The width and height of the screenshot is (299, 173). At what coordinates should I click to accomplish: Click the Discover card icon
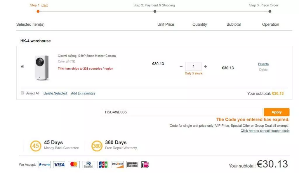pyautogui.click(x=118, y=165)
